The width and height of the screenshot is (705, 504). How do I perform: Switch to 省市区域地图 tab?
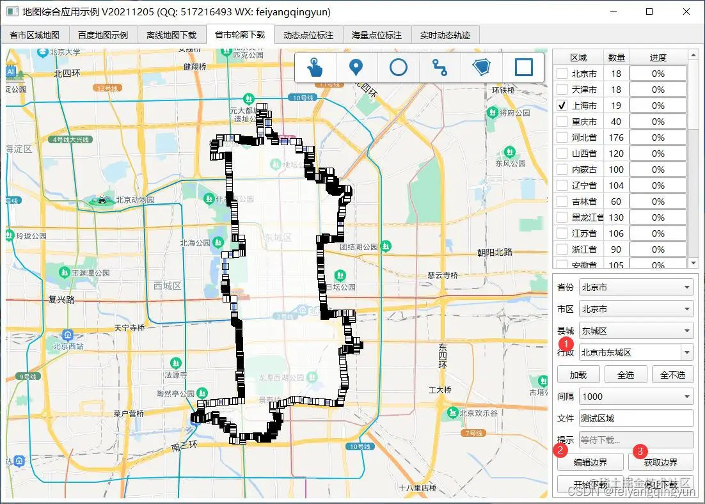click(x=35, y=35)
